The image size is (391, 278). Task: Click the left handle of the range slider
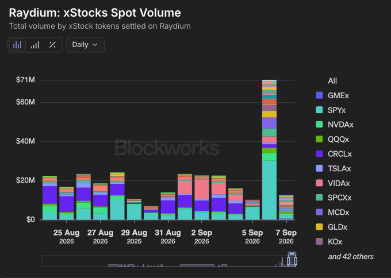coord(288,261)
